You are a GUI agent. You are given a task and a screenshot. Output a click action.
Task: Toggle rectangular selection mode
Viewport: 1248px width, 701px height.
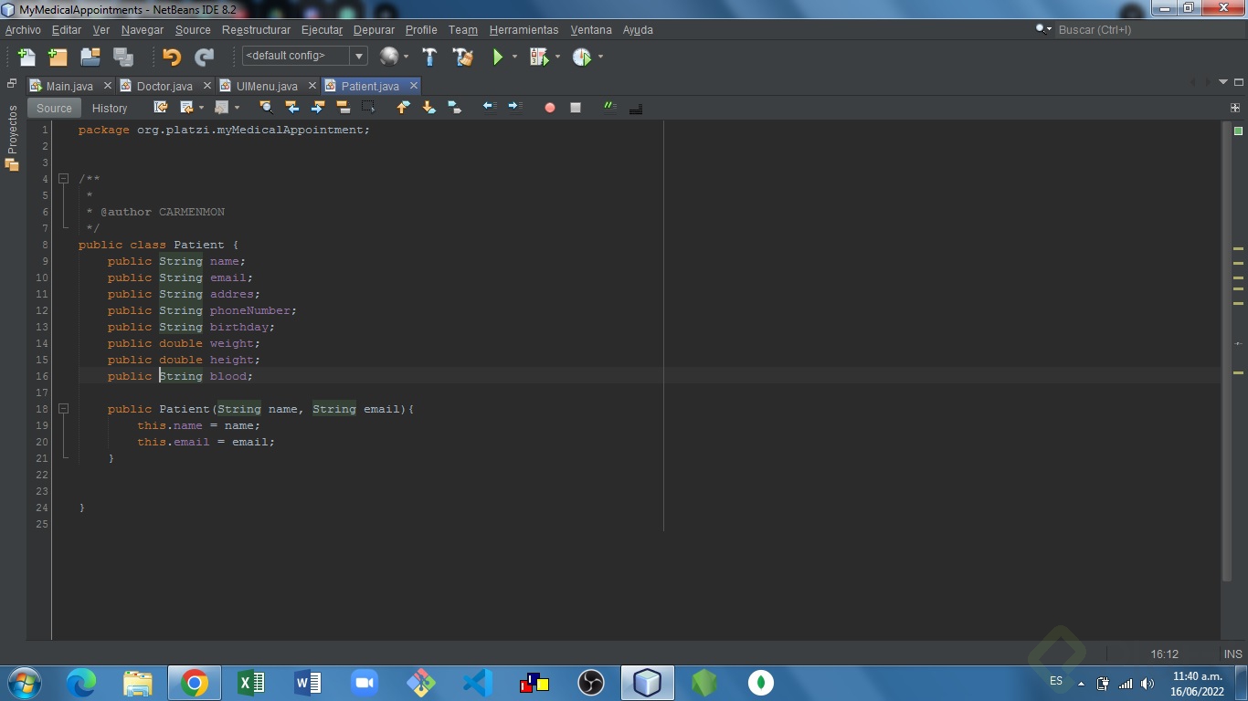point(368,108)
